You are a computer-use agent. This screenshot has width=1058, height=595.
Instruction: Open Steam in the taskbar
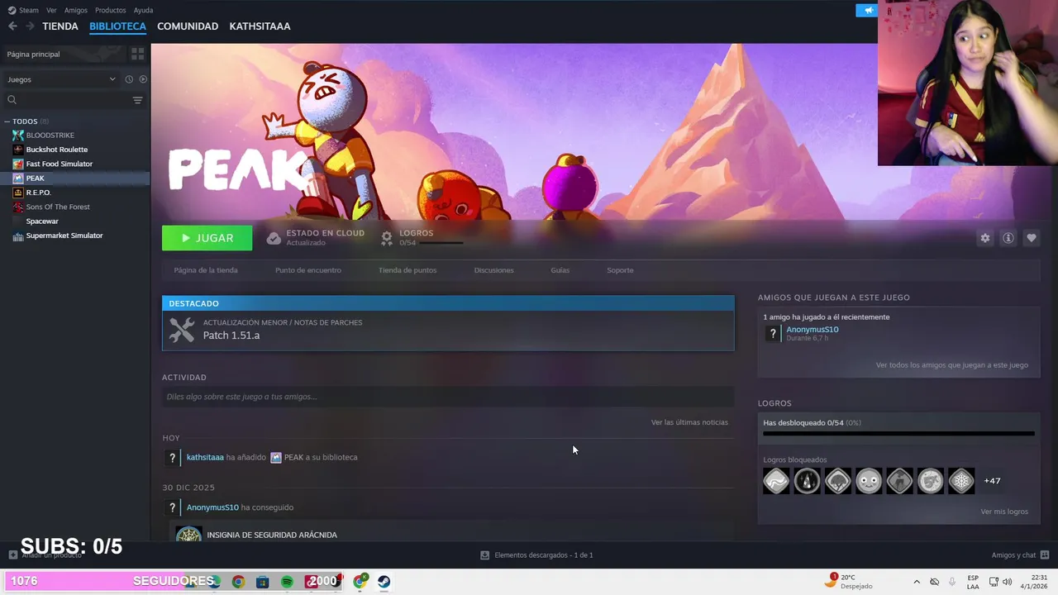click(x=384, y=582)
